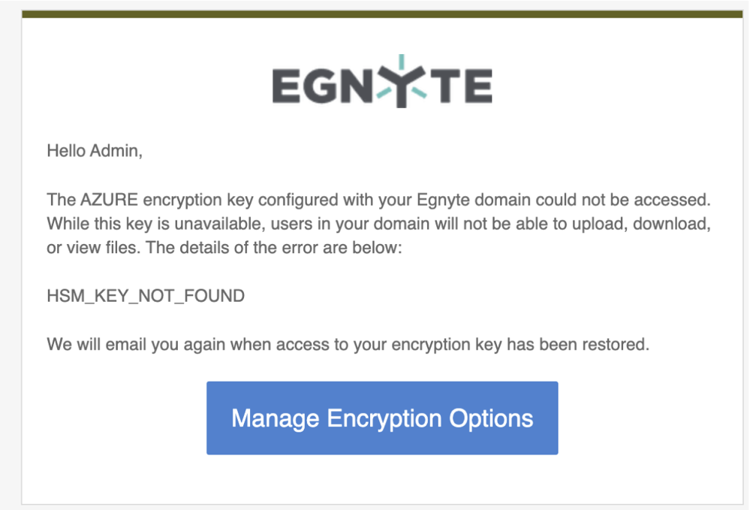The height and width of the screenshot is (510, 750).
Task: Click the Egnyte logo
Action: [382, 83]
